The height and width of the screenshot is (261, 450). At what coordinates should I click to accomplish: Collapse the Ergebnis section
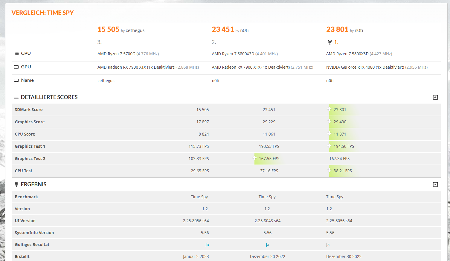point(435,185)
